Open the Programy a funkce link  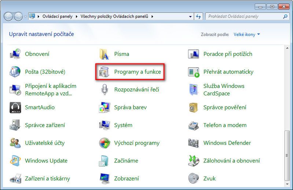click(x=138, y=72)
